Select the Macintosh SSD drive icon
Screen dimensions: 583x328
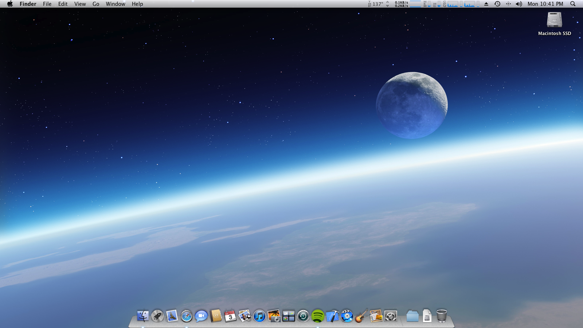point(555,20)
